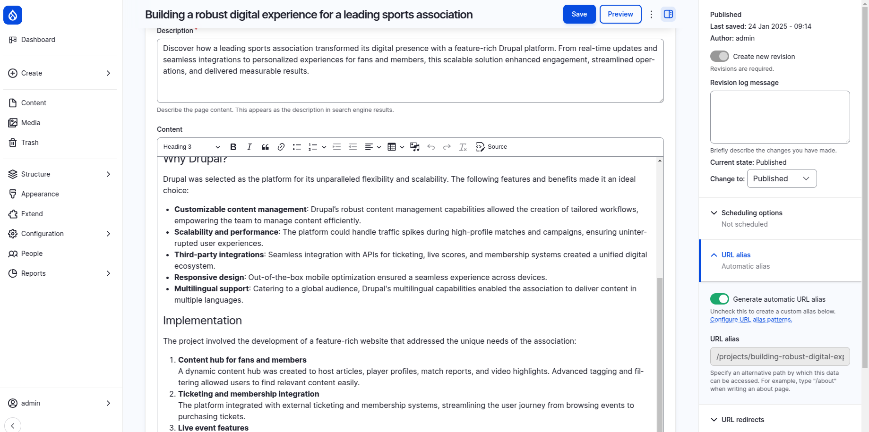This screenshot has height=432, width=869.
Task: Open the Change to state dropdown
Action: (x=782, y=178)
